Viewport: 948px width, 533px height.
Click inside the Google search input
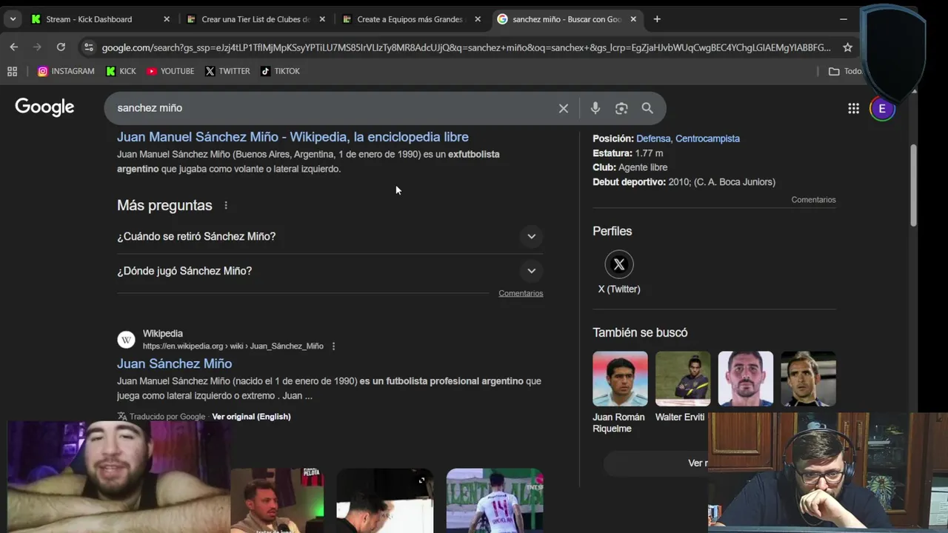pos(333,108)
